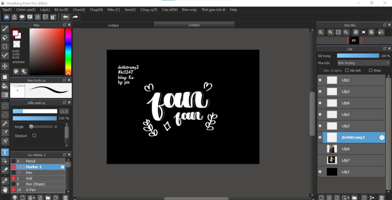This screenshot has width=392, height=200.
Task: Click the navigator canvas thumbnail
Action: pyautogui.click(x=354, y=41)
